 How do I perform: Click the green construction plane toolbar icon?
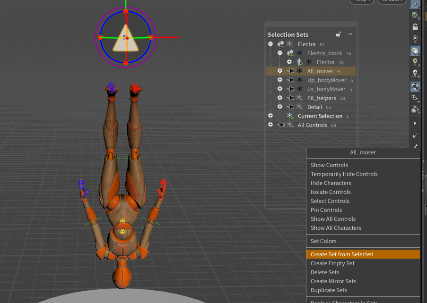(x=415, y=15)
